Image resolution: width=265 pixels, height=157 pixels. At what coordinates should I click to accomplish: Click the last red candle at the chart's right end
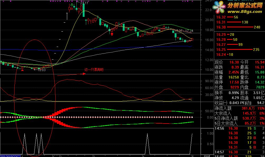[192, 39]
